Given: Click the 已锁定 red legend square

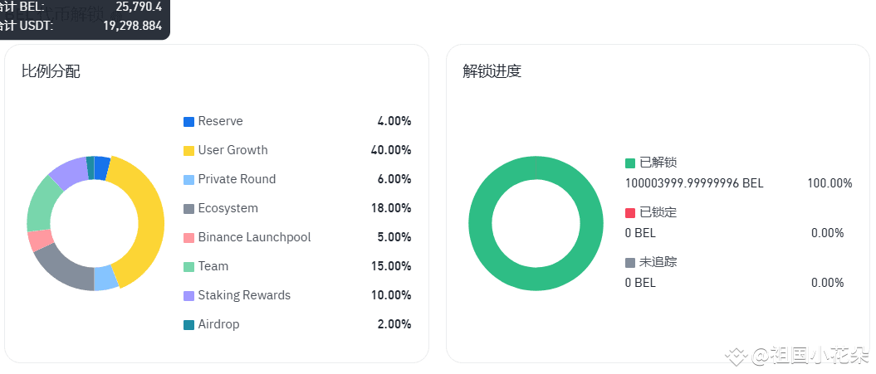Looking at the screenshot, I should 630,212.
